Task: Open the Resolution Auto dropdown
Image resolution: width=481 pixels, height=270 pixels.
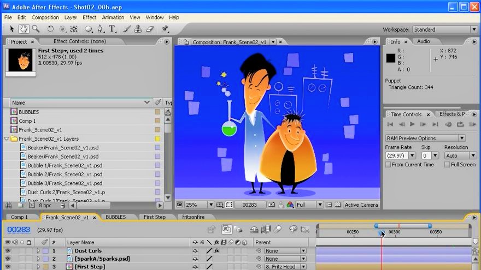Action: (x=460, y=155)
